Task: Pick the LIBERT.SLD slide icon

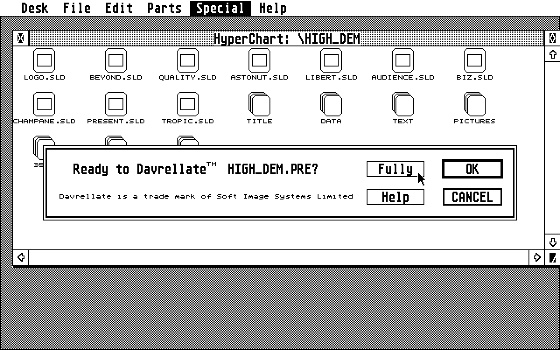Action: click(x=331, y=60)
